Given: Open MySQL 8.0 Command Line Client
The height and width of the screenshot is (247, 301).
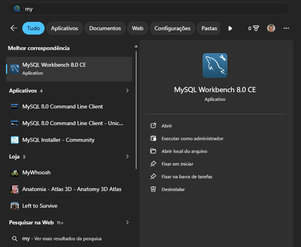Looking at the screenshot, I should 69,107.
